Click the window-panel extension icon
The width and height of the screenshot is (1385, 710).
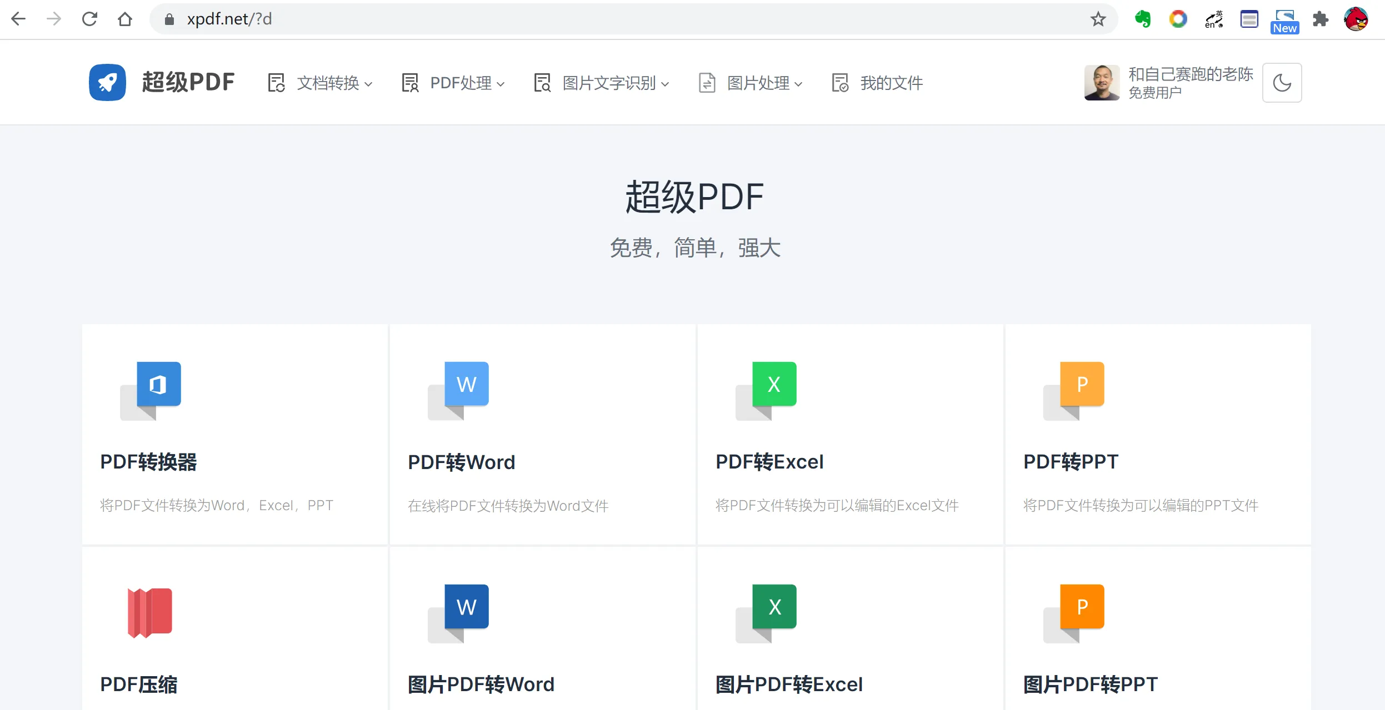click(1249, 19)
